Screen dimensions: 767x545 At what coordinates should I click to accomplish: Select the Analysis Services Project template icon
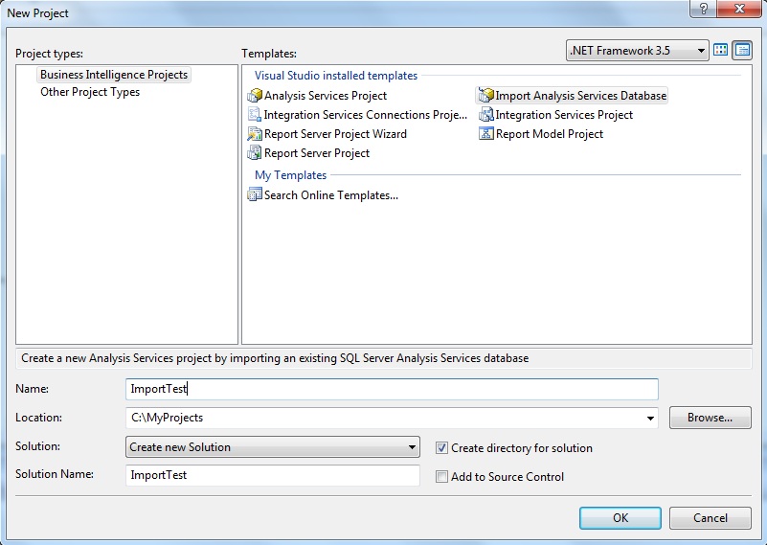[255, 96]
